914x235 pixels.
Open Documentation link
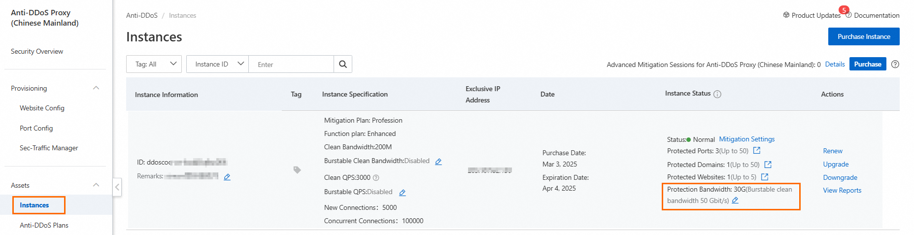pos(877,15)
